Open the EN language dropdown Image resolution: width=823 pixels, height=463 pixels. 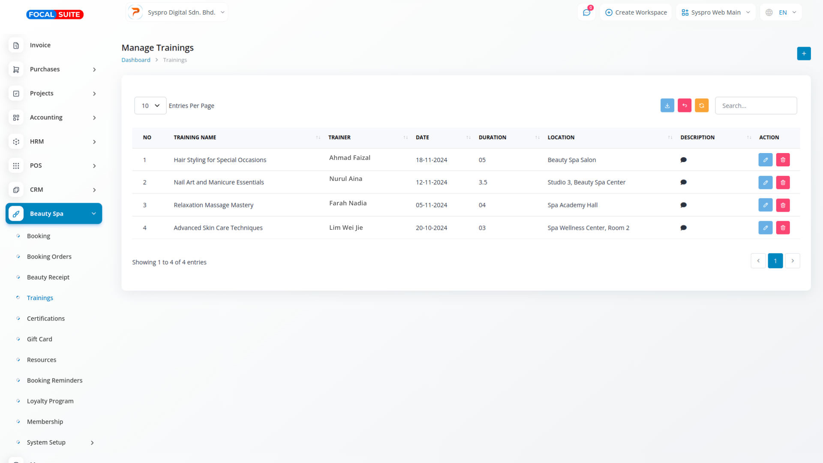point(781,12)
